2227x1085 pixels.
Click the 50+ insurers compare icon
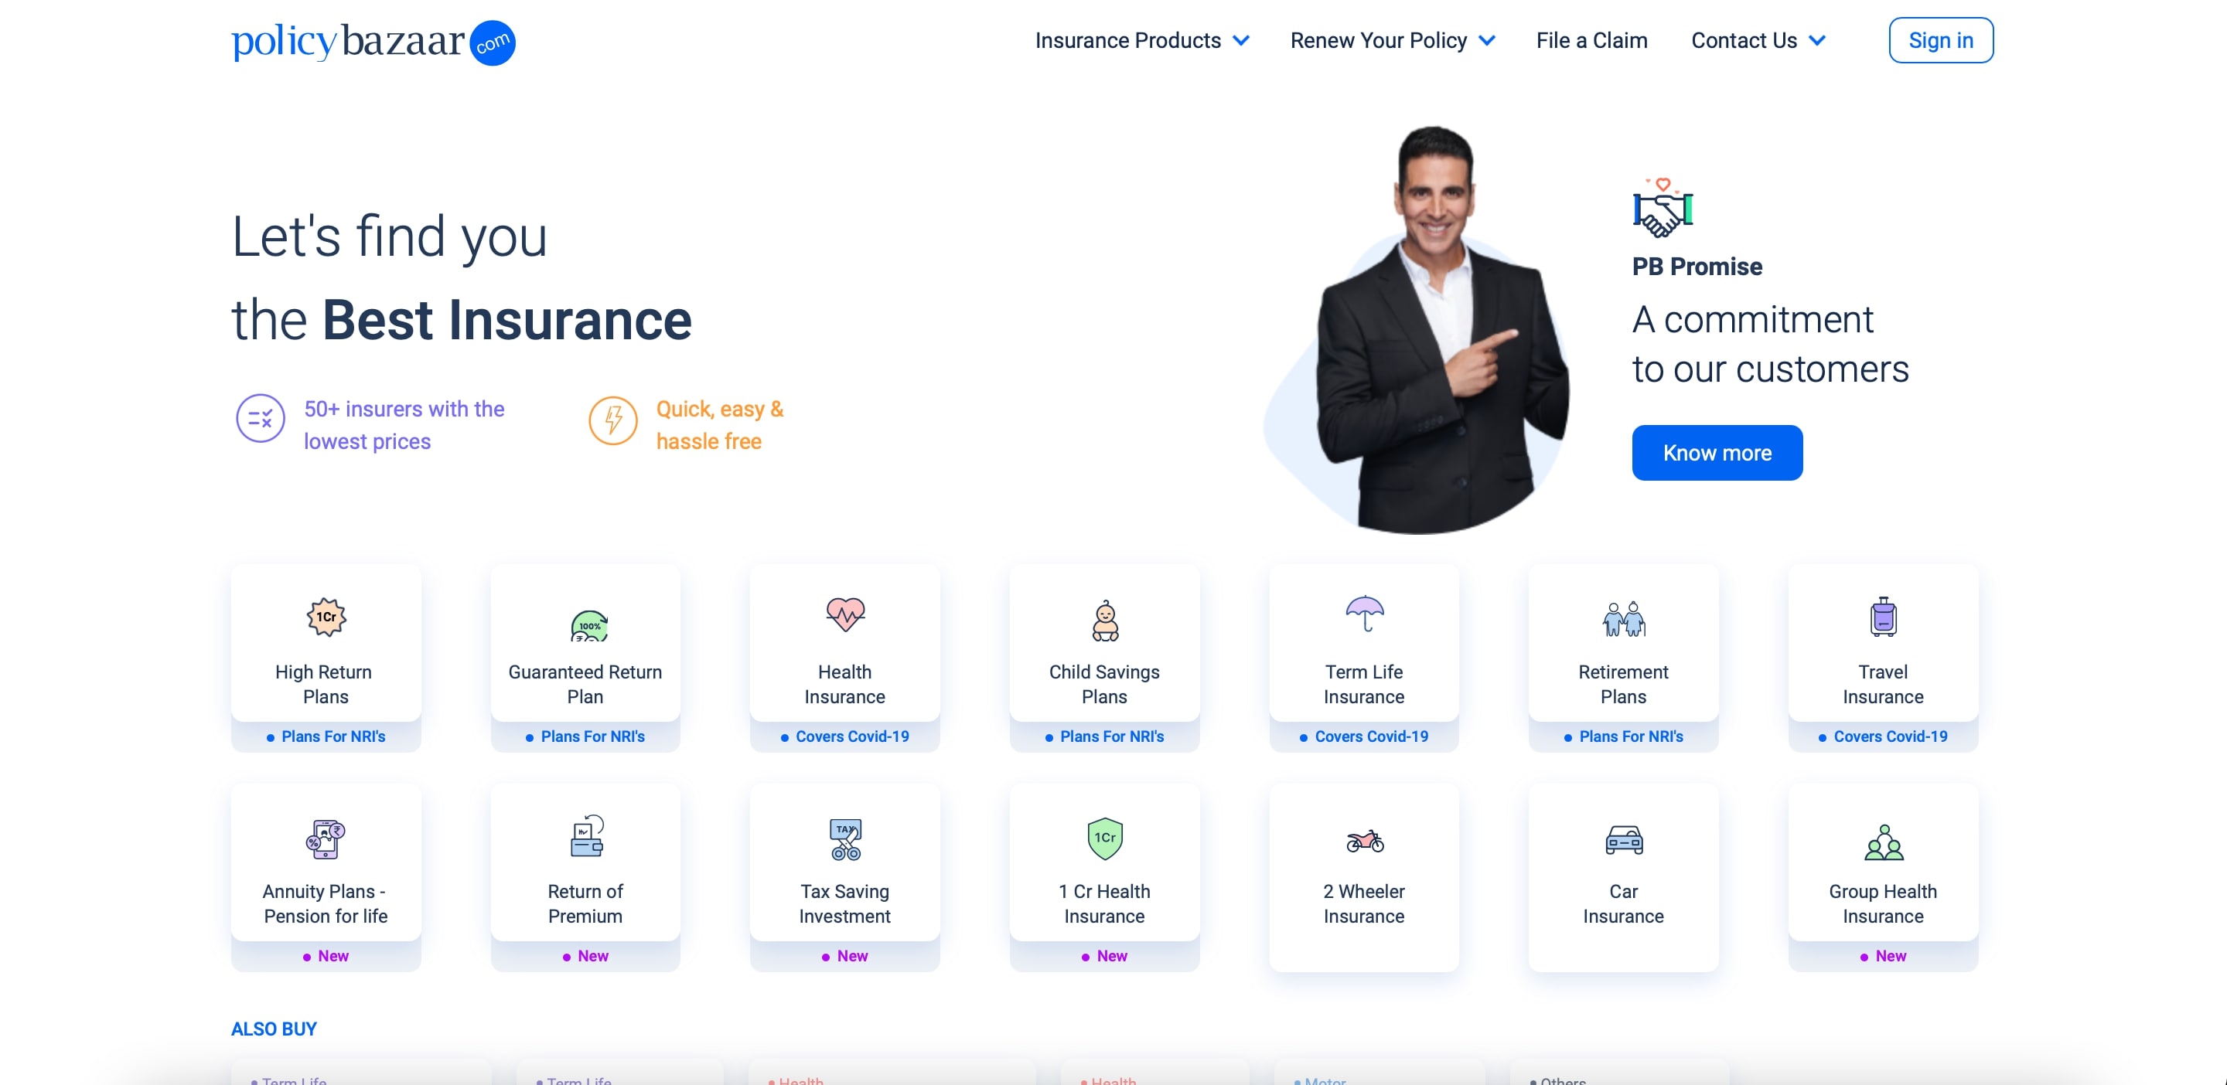tap(261, 418)
